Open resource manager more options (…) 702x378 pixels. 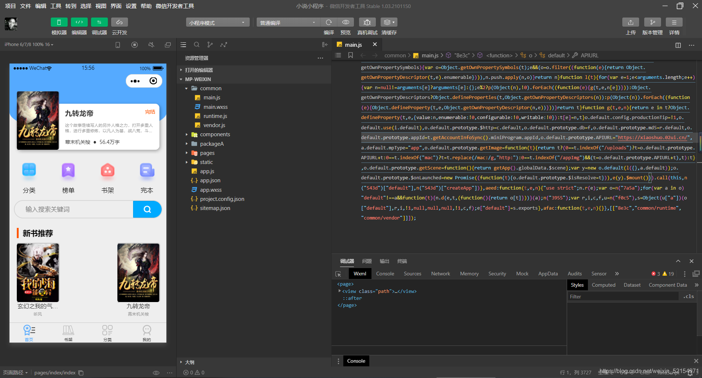[320, 58]
